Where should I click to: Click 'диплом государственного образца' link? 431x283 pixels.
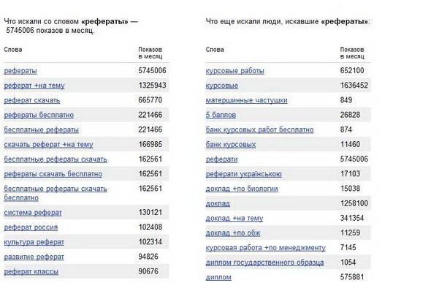(x=264, y=263)
